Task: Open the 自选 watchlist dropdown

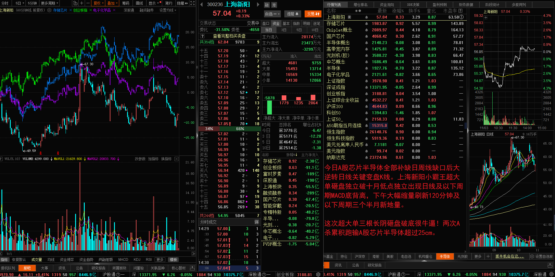Action: pos(272,14)
